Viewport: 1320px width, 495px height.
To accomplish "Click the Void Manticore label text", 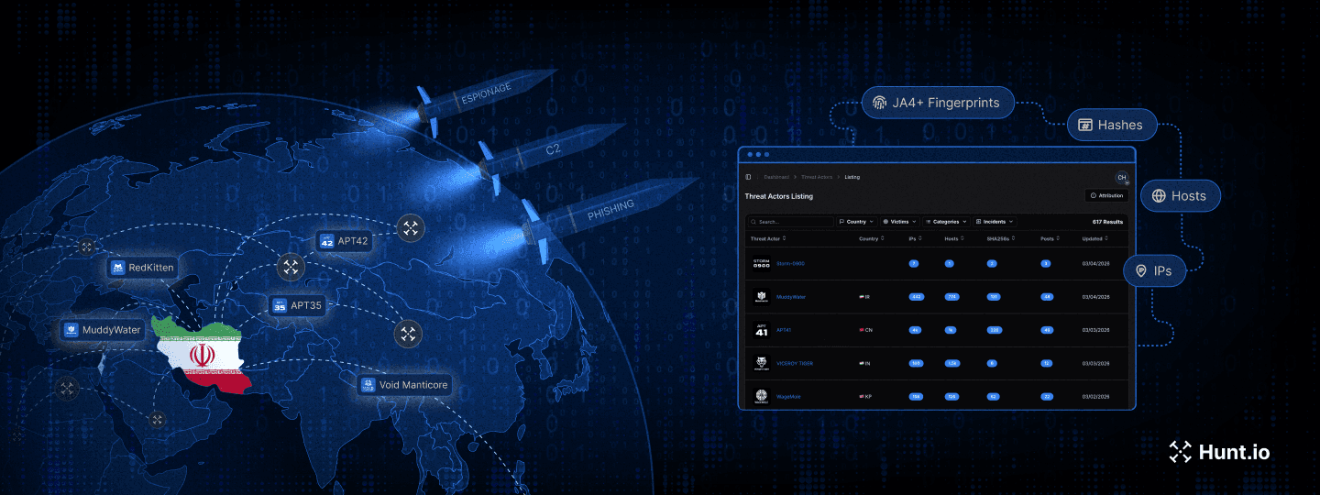I will (x=413, y=385).
